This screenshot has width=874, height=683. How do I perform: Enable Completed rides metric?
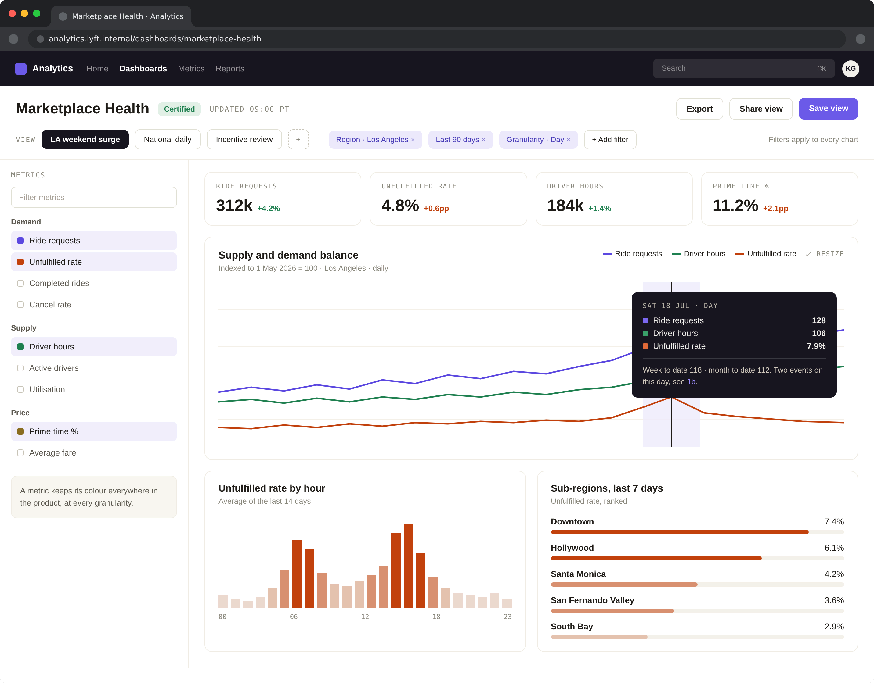(x=94, y=283)
